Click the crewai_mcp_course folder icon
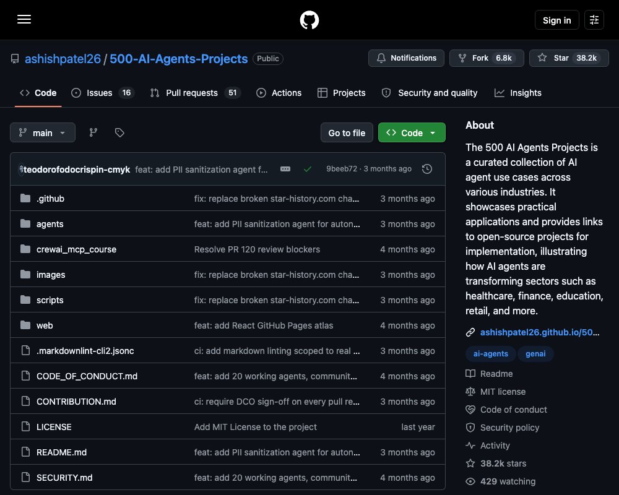The image size is (619, 495). tap(25, 249)
